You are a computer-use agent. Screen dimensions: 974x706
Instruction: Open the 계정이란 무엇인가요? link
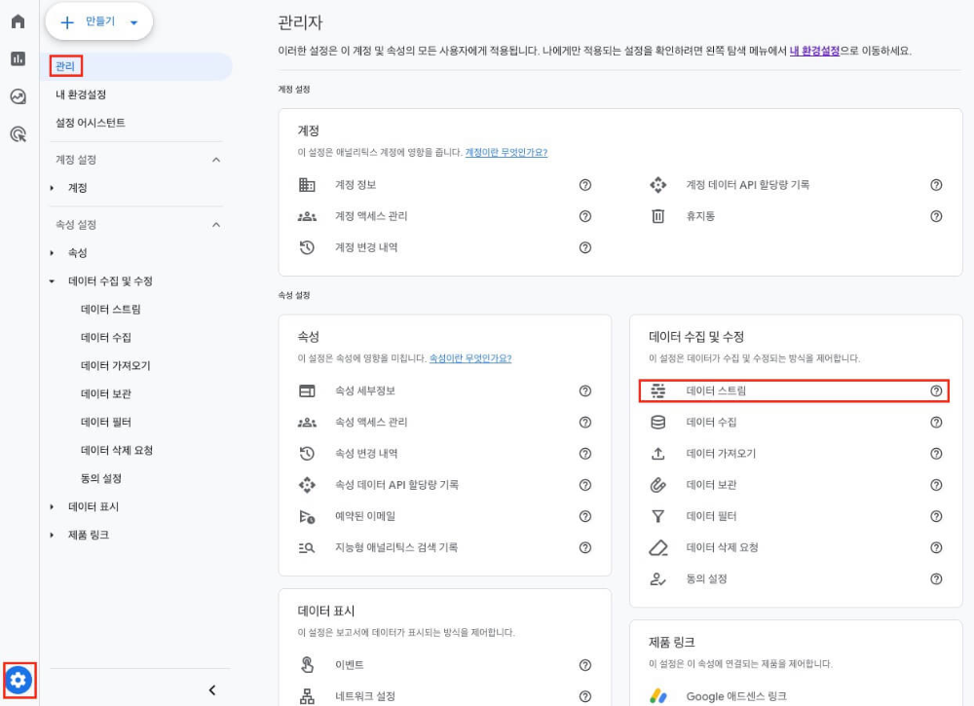point(506,153)
